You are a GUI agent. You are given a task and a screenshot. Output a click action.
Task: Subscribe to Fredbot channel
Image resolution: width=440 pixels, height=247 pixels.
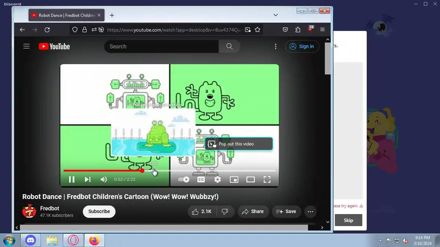[99, 211]
